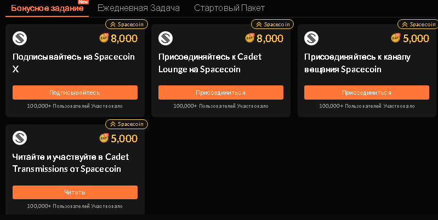This screenshot has width=438, height=220.
Task: Click coin reward icon on the Spacecoin X card
Action: pos(104,38)
